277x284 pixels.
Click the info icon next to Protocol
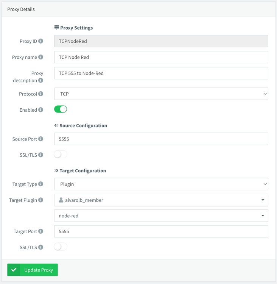(40, 94)
